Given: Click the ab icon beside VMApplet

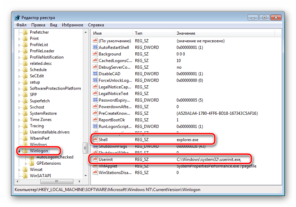Looking at the screenshot, I should tap(95, 166).
